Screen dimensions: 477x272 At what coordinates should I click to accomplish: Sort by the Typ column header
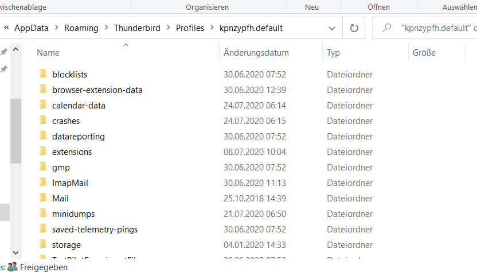coord(333,53)
